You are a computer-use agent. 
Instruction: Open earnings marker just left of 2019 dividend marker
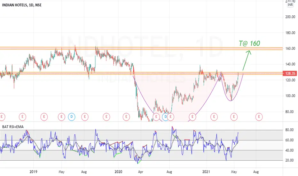pyautogui.click(x=61, y=116)
